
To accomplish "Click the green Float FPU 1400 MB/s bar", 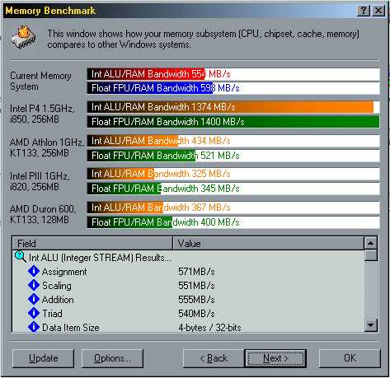I will click(233, 122).
